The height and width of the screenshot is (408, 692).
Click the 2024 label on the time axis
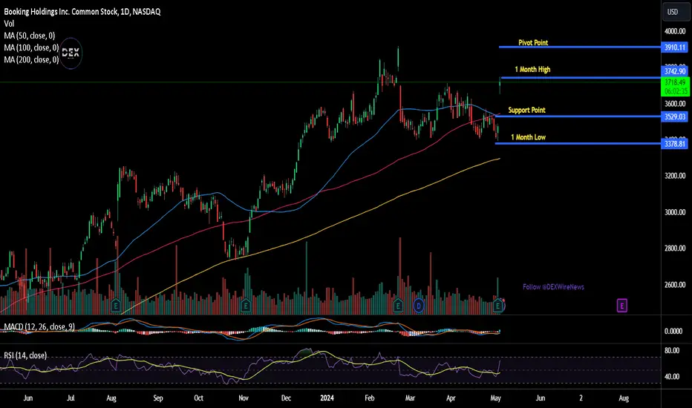pyautogui.click(x=327, y=398)
